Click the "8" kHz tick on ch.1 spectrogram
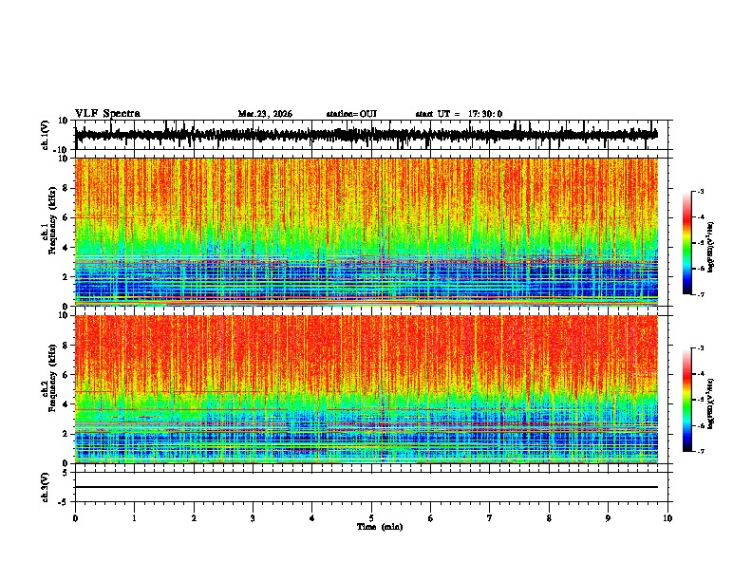This screenshot has height=581, width=752. pyautogui.click(x=66, y=188)
